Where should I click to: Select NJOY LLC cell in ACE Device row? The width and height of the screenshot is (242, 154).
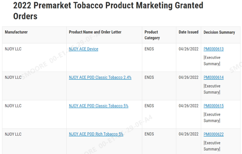click(13, 49)
